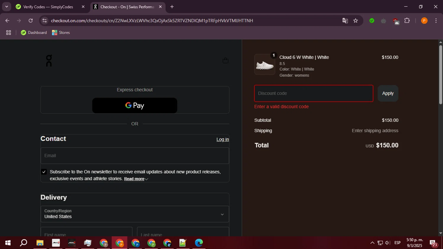Show hidden system tray icons
The image size is (443, 249).
[x=372, y=243]
